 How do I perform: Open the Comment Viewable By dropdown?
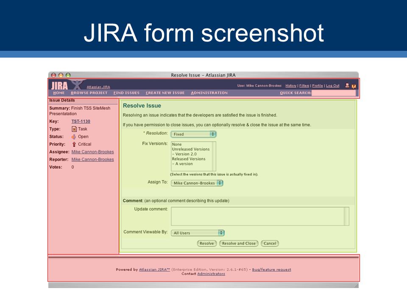tap(198, 233)
